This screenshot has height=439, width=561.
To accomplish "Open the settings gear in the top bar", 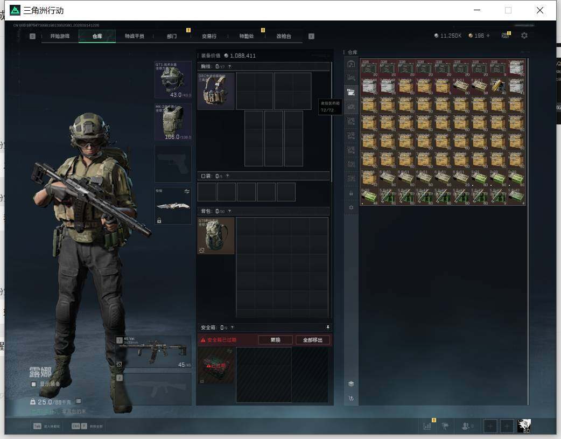I will (x=524, y=36).
